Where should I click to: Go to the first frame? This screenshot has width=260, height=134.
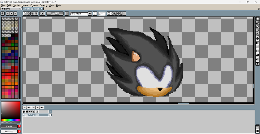(x=24, y=107)
